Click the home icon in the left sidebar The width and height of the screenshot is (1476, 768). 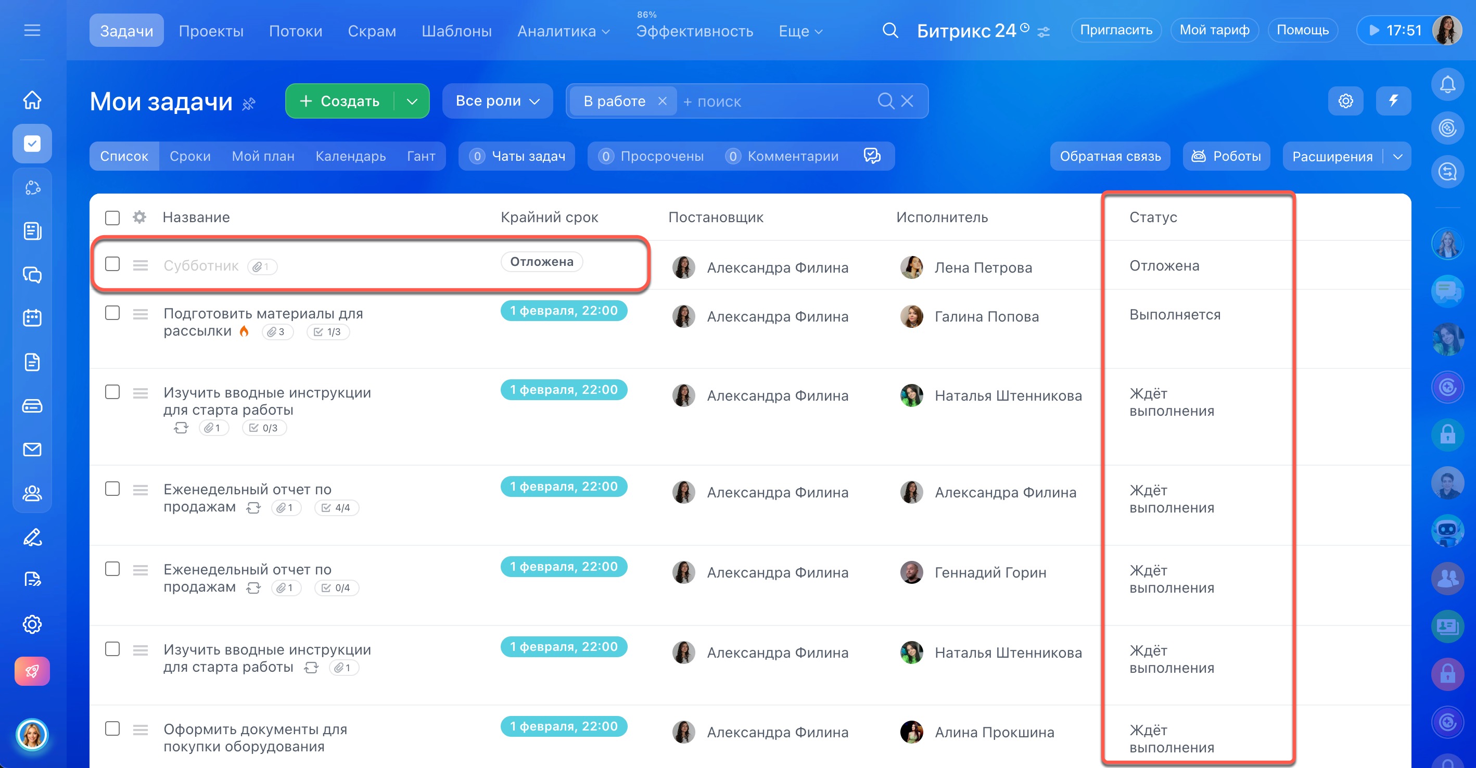click(x=32, y=100)
